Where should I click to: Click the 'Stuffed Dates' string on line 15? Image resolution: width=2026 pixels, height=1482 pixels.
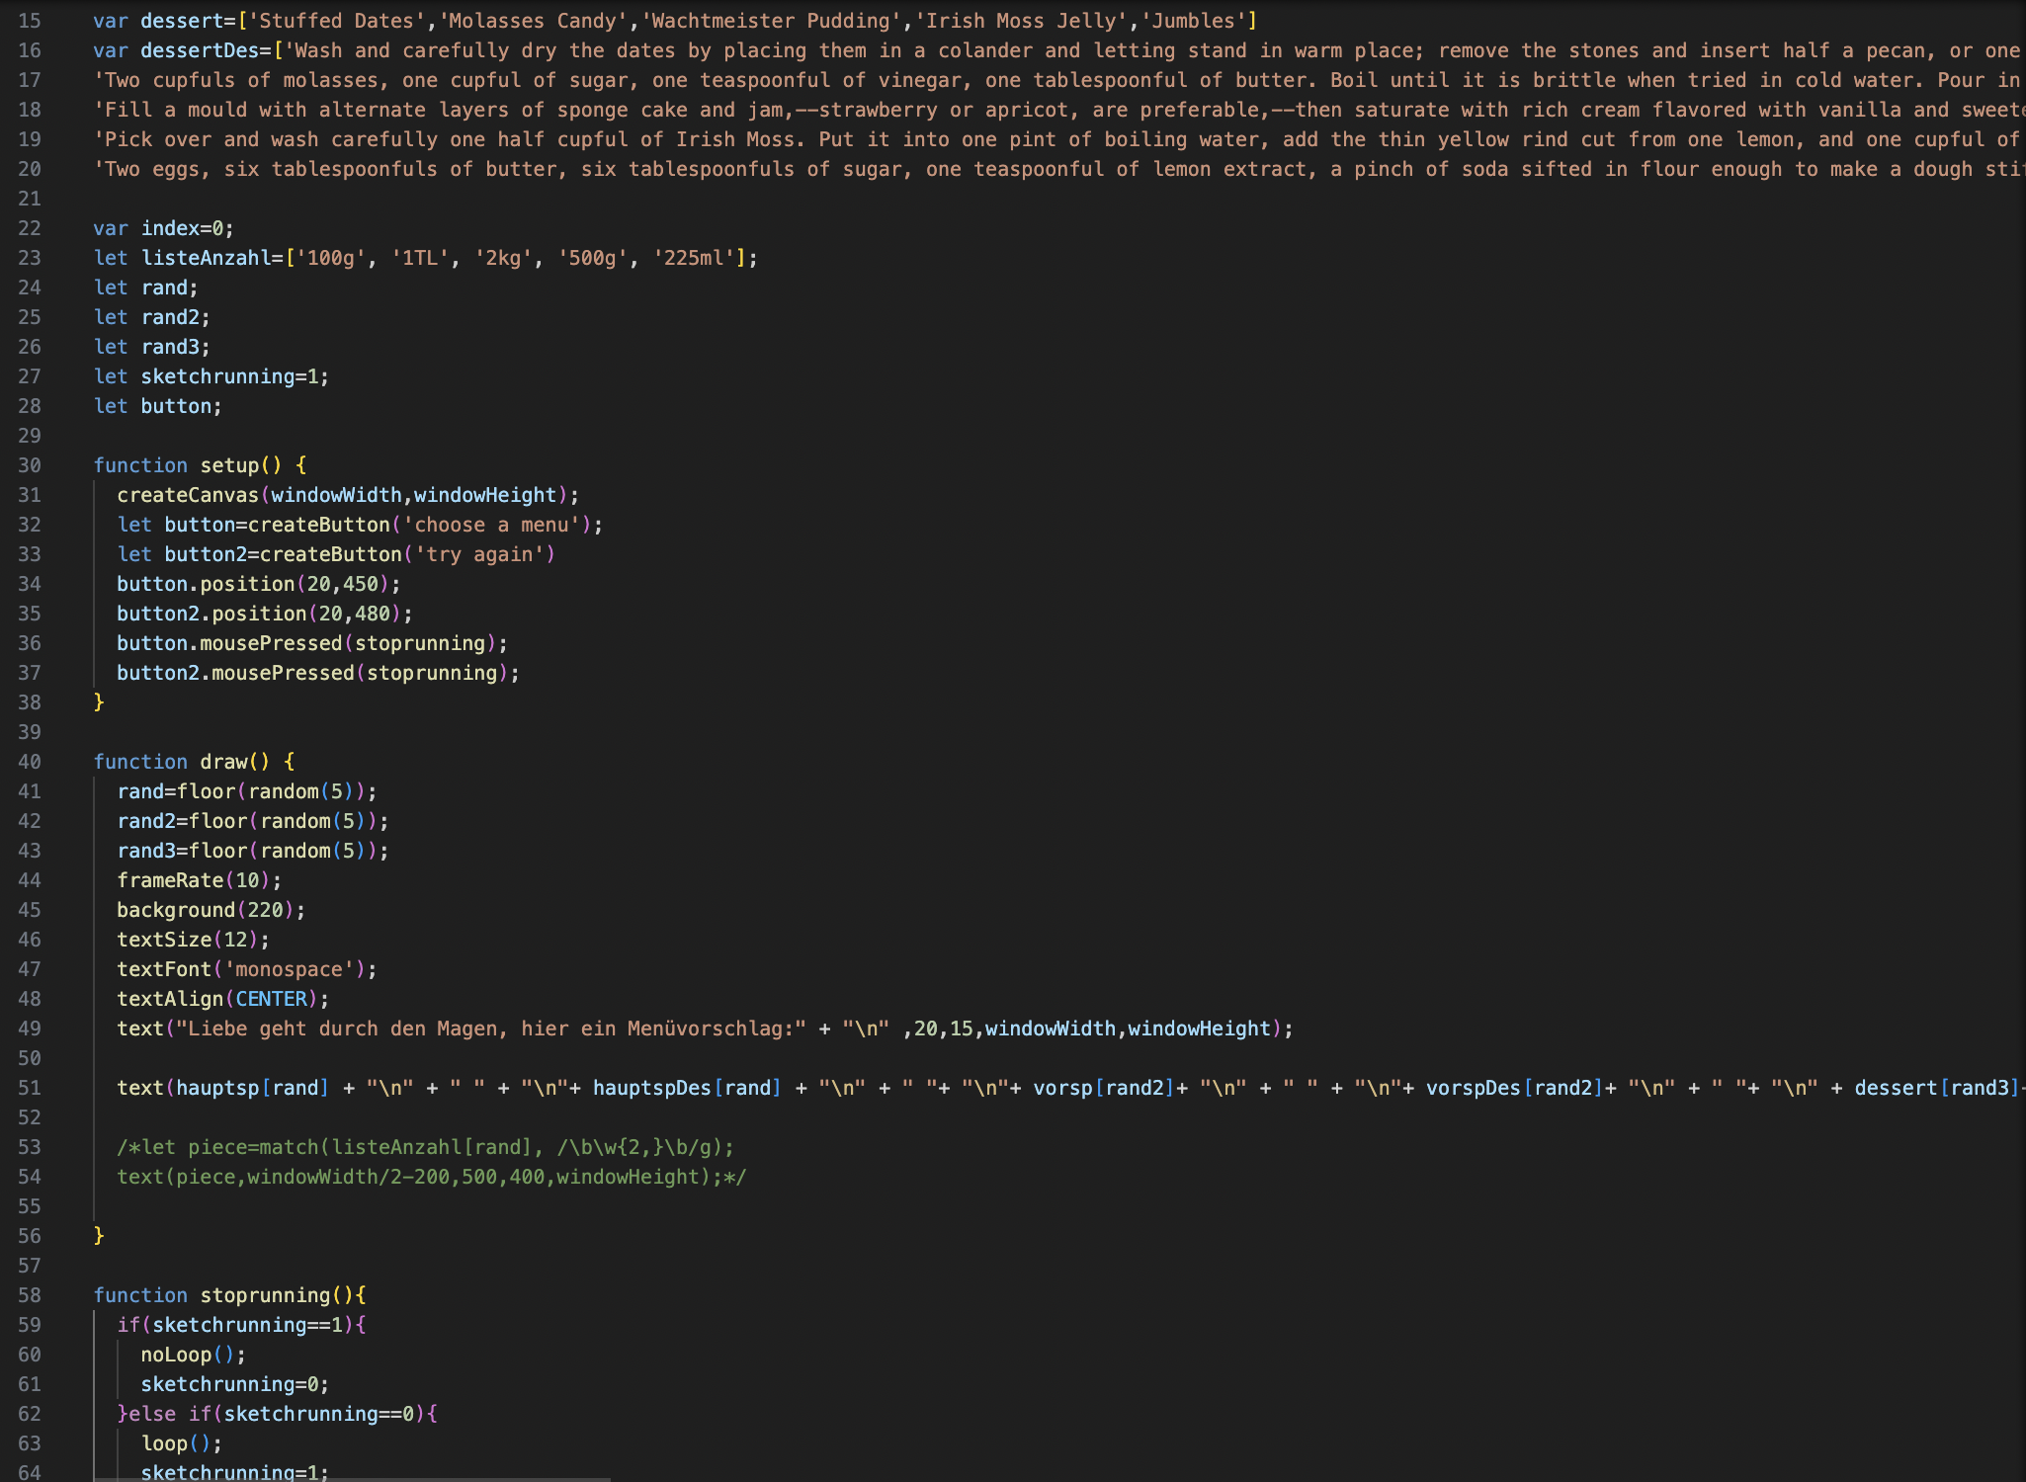tap(336, 21)
